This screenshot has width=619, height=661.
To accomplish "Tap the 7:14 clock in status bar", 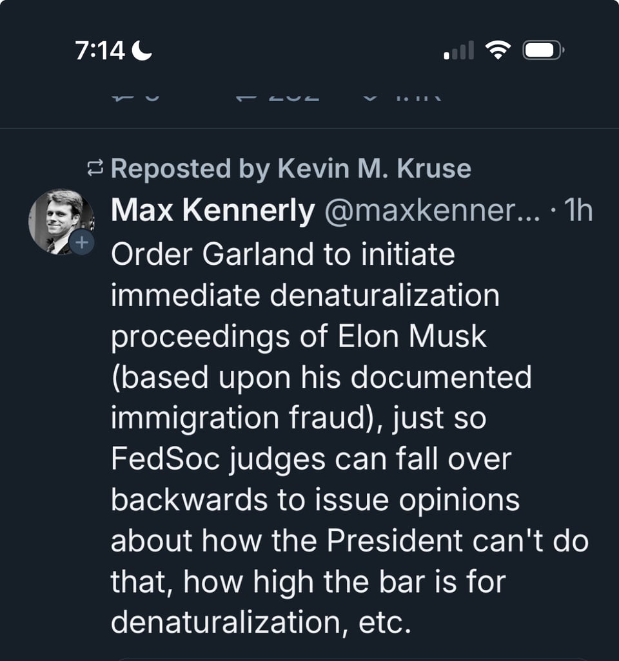I will [x=100, y=51].
